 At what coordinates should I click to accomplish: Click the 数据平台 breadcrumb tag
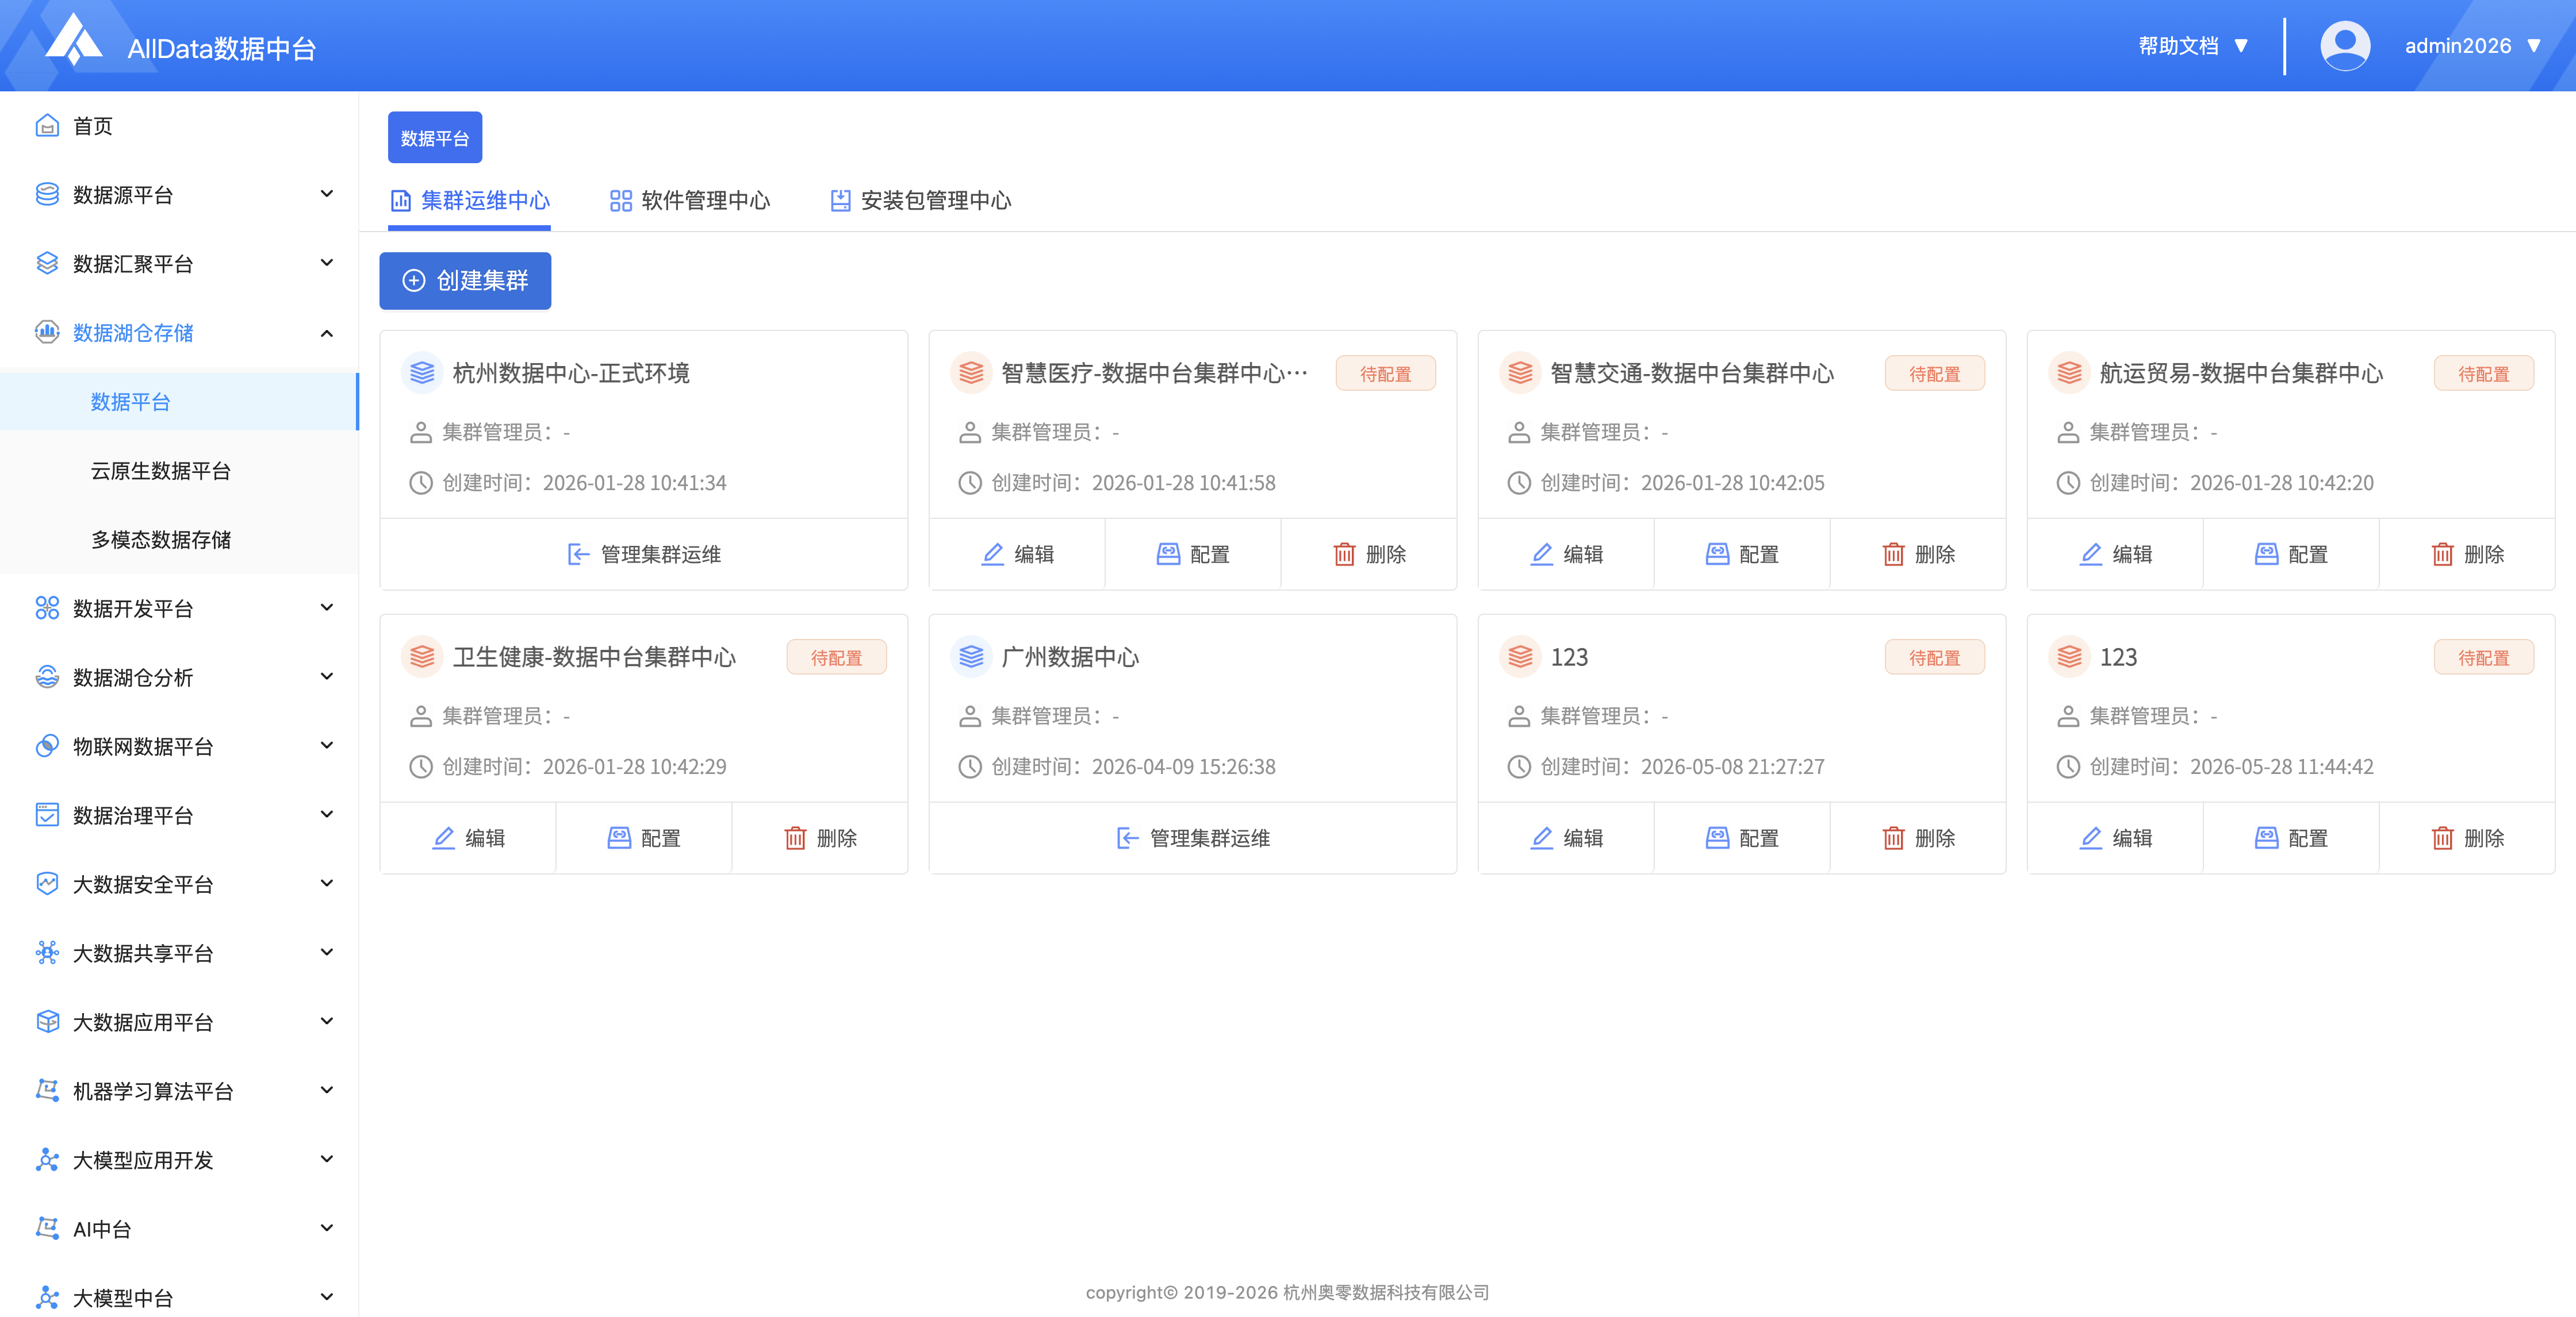435,138
